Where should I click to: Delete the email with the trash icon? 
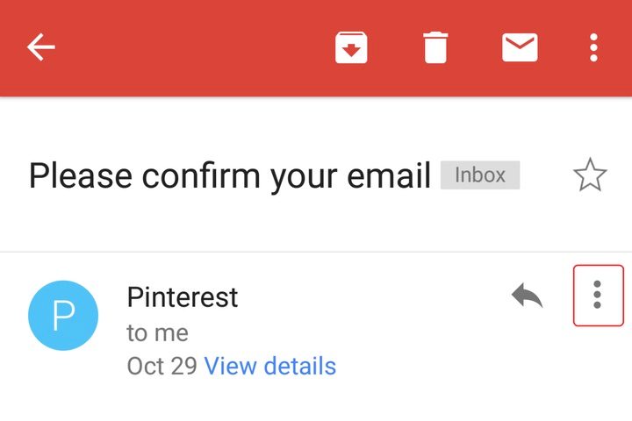[435, 47]
